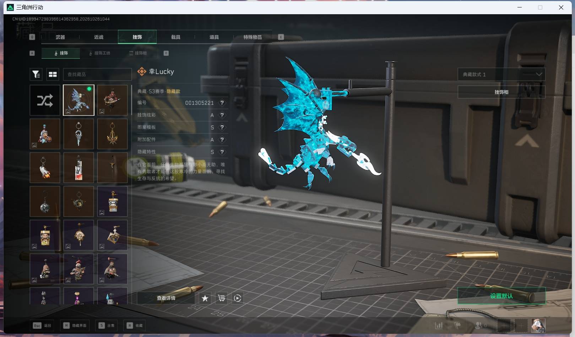Open 挂饰柜 button below the style dropdown

pyautogui.click(x=501, y=92)
